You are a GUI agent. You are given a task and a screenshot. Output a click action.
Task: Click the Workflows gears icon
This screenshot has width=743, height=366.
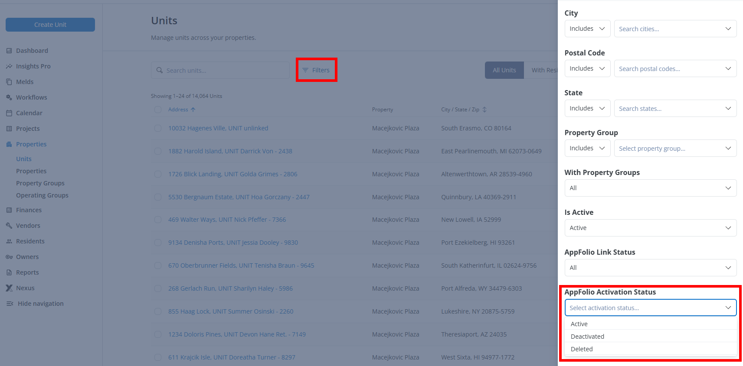(9, 97)
